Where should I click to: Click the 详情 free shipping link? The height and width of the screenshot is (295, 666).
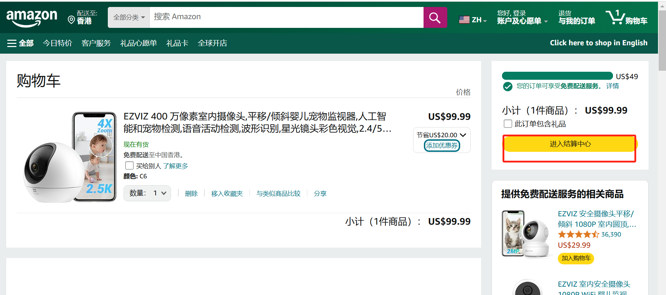tap(613, 86)
